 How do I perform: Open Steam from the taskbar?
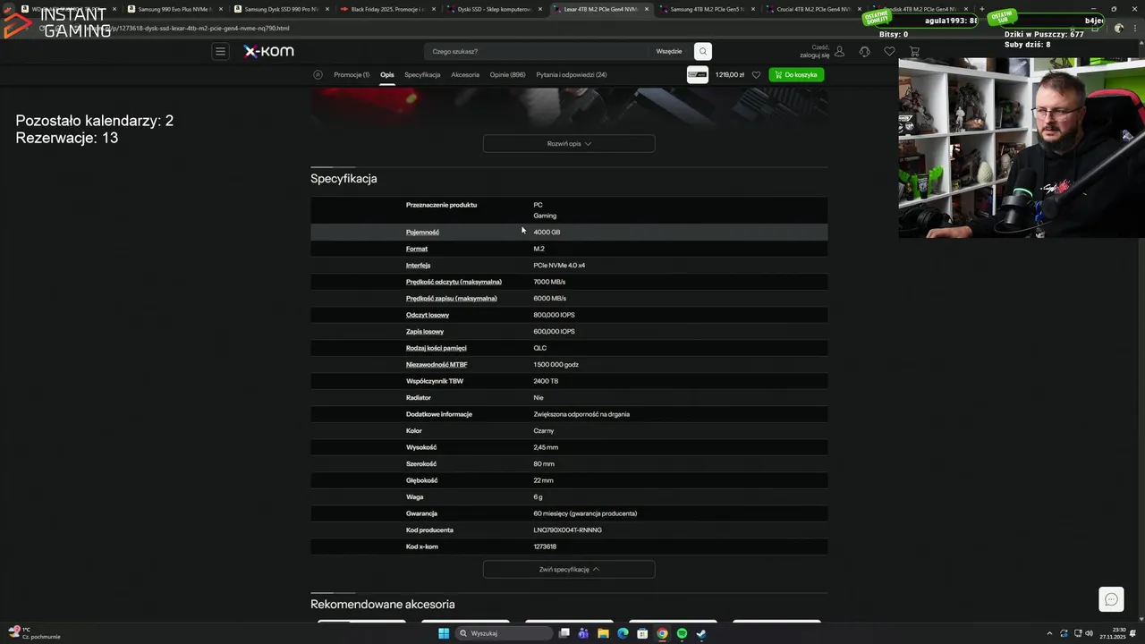(x=701, y=633)
